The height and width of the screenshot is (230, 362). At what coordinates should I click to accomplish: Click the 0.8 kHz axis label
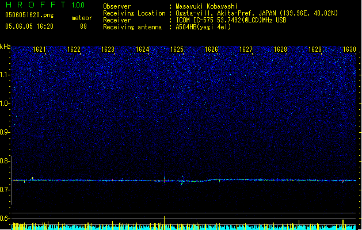tap(5, 161)
